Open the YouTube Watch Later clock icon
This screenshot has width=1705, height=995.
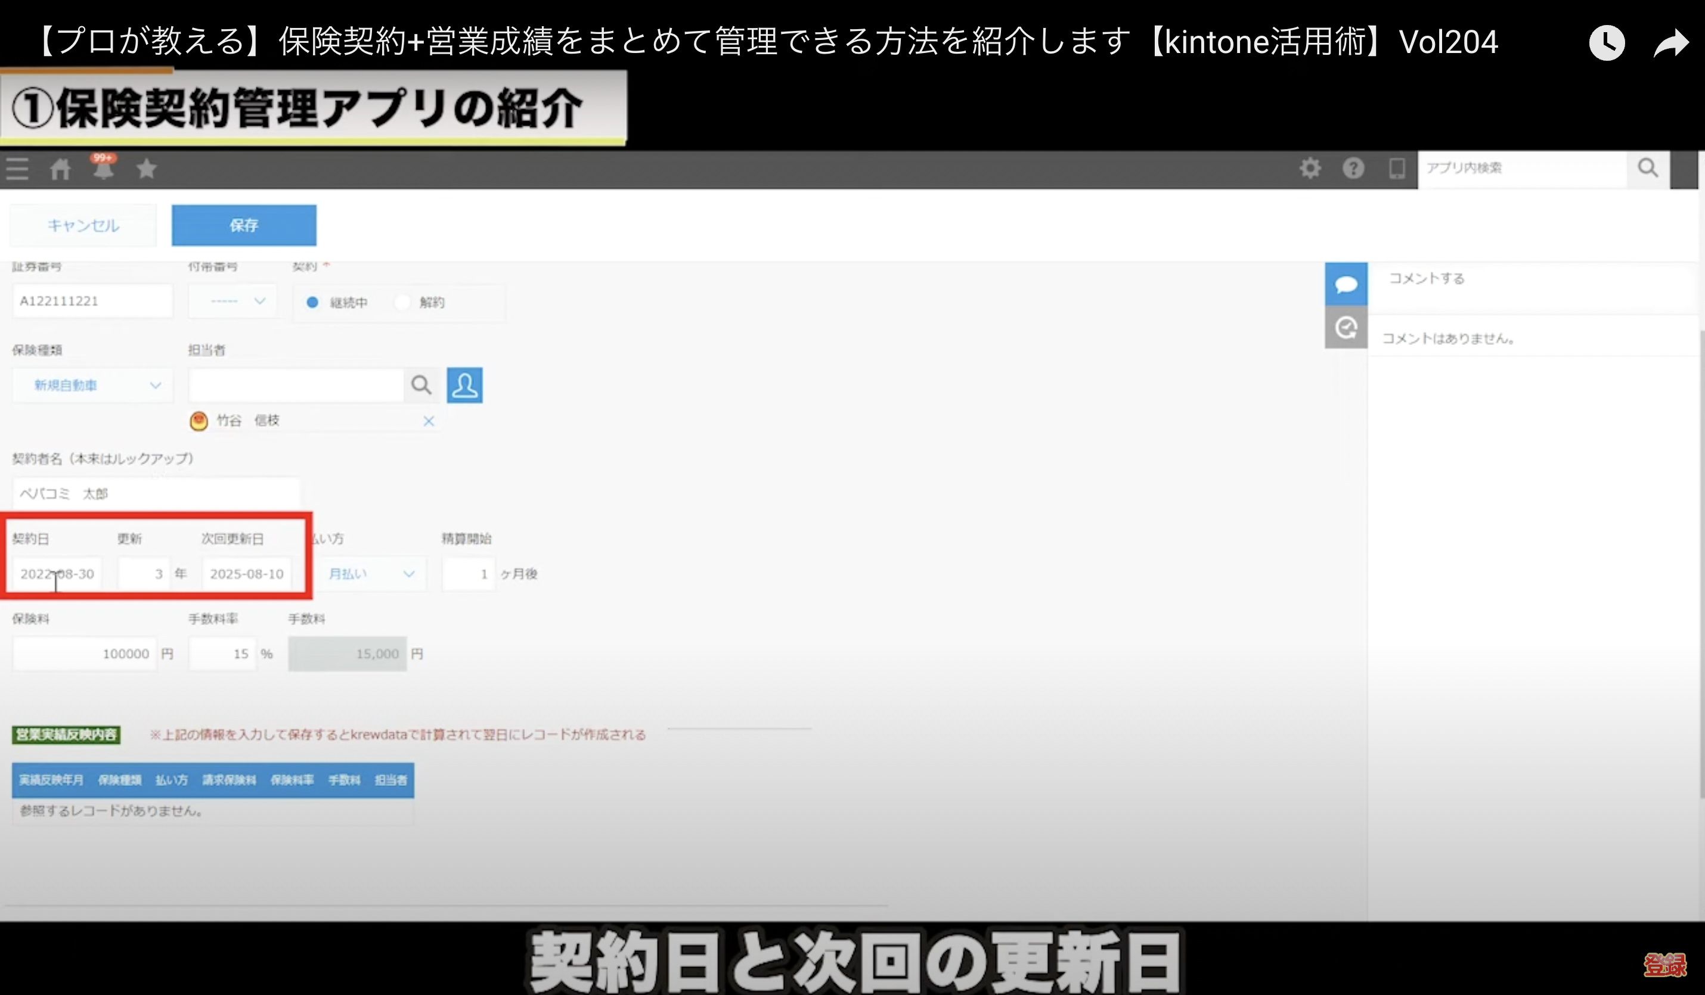(x=1607, y=43)
